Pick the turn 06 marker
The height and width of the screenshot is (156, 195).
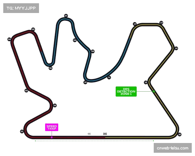click(x=50, y=68)
